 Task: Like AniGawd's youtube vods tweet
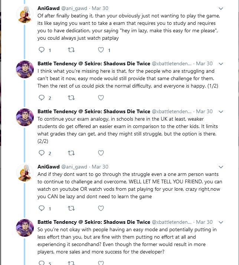pos(101,208)
